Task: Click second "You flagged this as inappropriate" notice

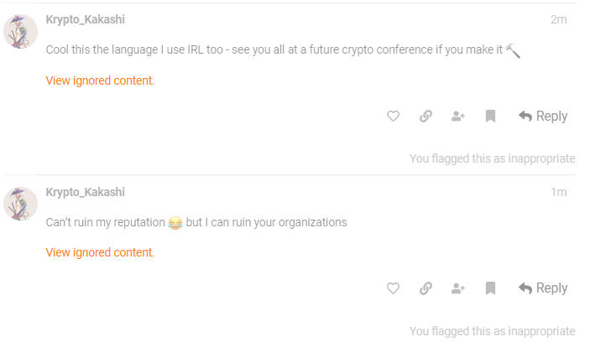Action: point(492,331)
